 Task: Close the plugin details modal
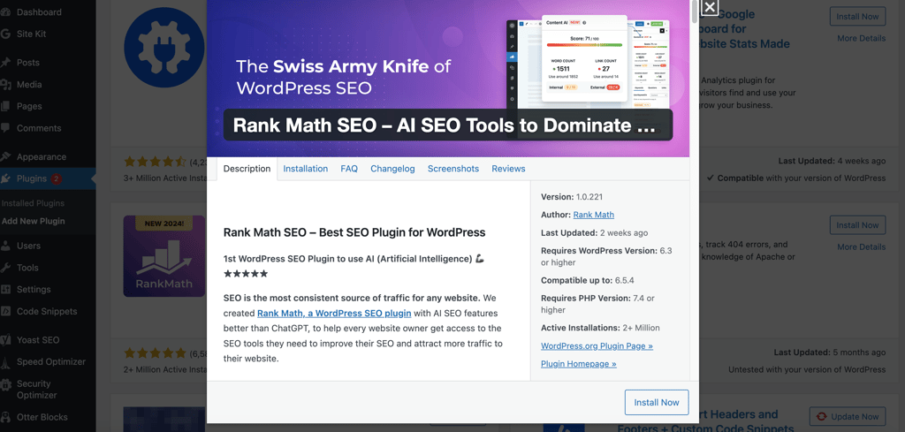tap(710, 7)
